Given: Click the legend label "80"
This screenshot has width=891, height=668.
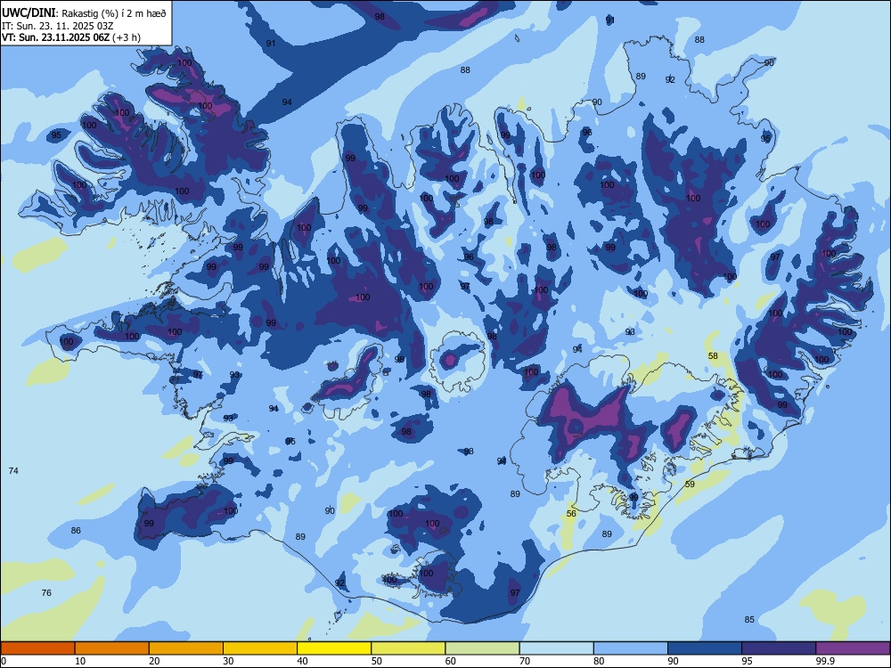Looking at the screenshot, I should pos(599,661).
